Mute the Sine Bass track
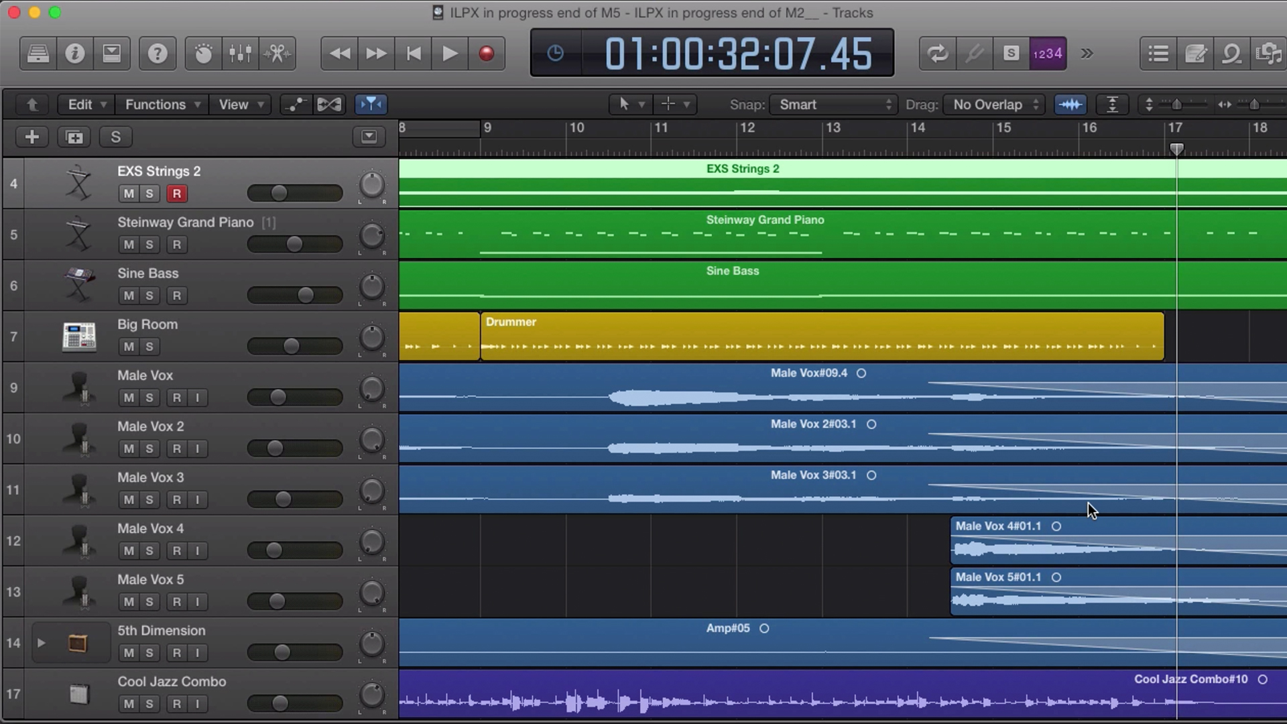 pos(129,296)
